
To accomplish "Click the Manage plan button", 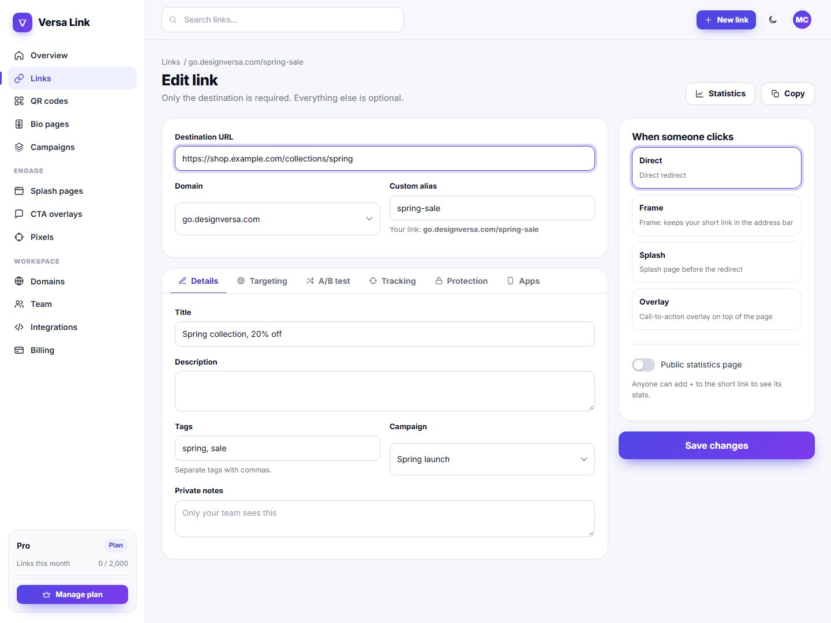I will (x=72, y=595).
